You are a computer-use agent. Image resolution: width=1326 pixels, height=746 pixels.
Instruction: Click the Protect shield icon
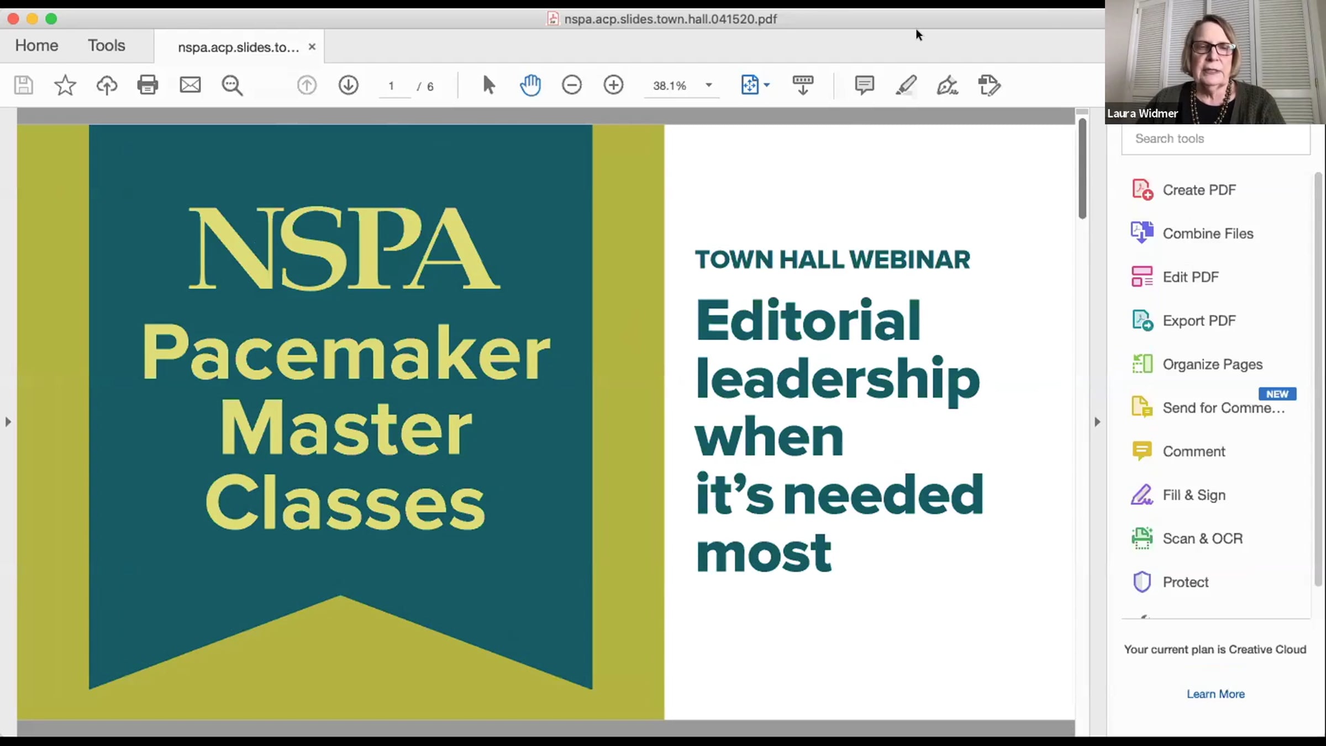(1142, 582)
